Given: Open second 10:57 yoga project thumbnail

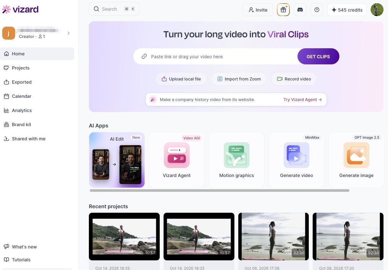Looking at the screenshot, I should (199, 237).
